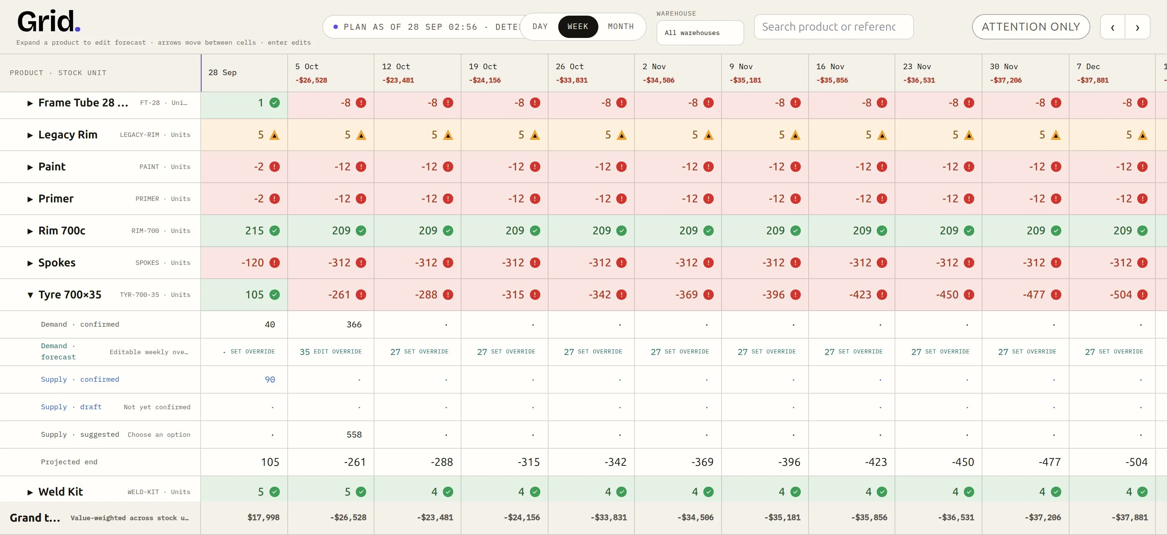
Task: Click green check icon in Frame Tube 28 Sep cell
Action: pos(275,103)
